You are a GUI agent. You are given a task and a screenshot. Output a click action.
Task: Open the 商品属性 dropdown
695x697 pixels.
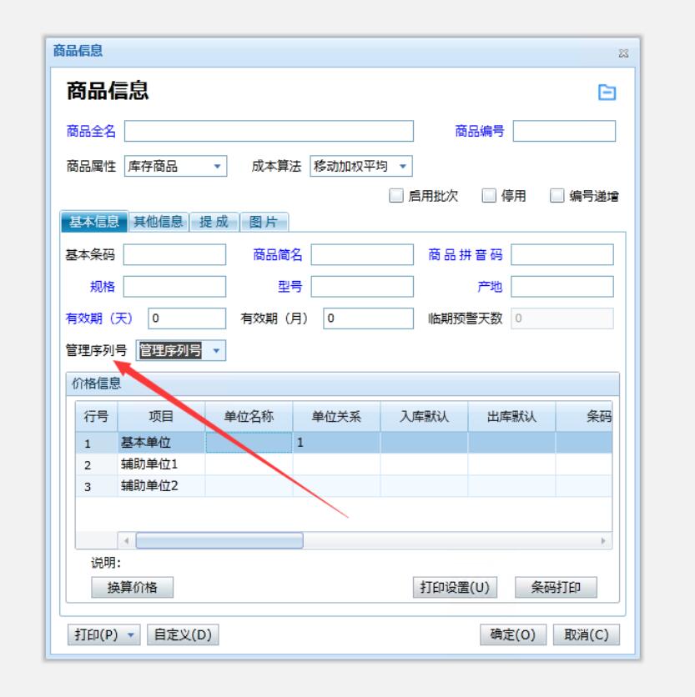click(217, 165)
